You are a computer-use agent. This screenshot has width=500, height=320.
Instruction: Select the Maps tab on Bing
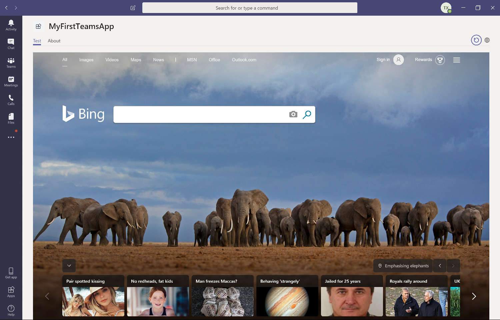(x=136, y=60)
